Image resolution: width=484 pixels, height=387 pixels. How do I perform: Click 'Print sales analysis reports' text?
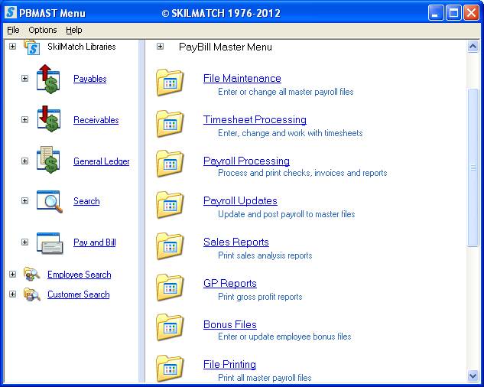[x=265, y=255]
